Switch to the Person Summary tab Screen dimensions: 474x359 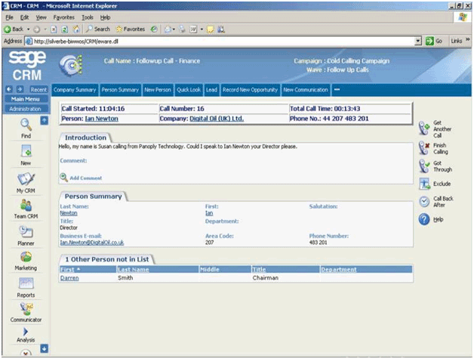click(x=120, y=90)
